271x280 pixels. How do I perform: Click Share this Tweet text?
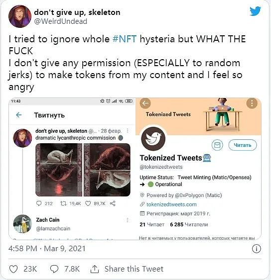coord(134,269)
